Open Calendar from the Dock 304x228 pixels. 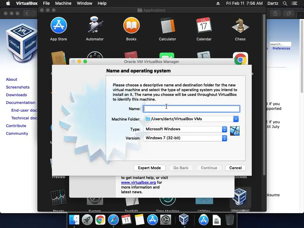[126, 220]
